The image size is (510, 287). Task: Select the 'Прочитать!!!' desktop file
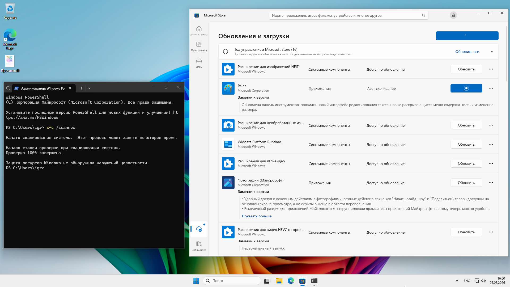pyautogui.click(x=10, y=64)
